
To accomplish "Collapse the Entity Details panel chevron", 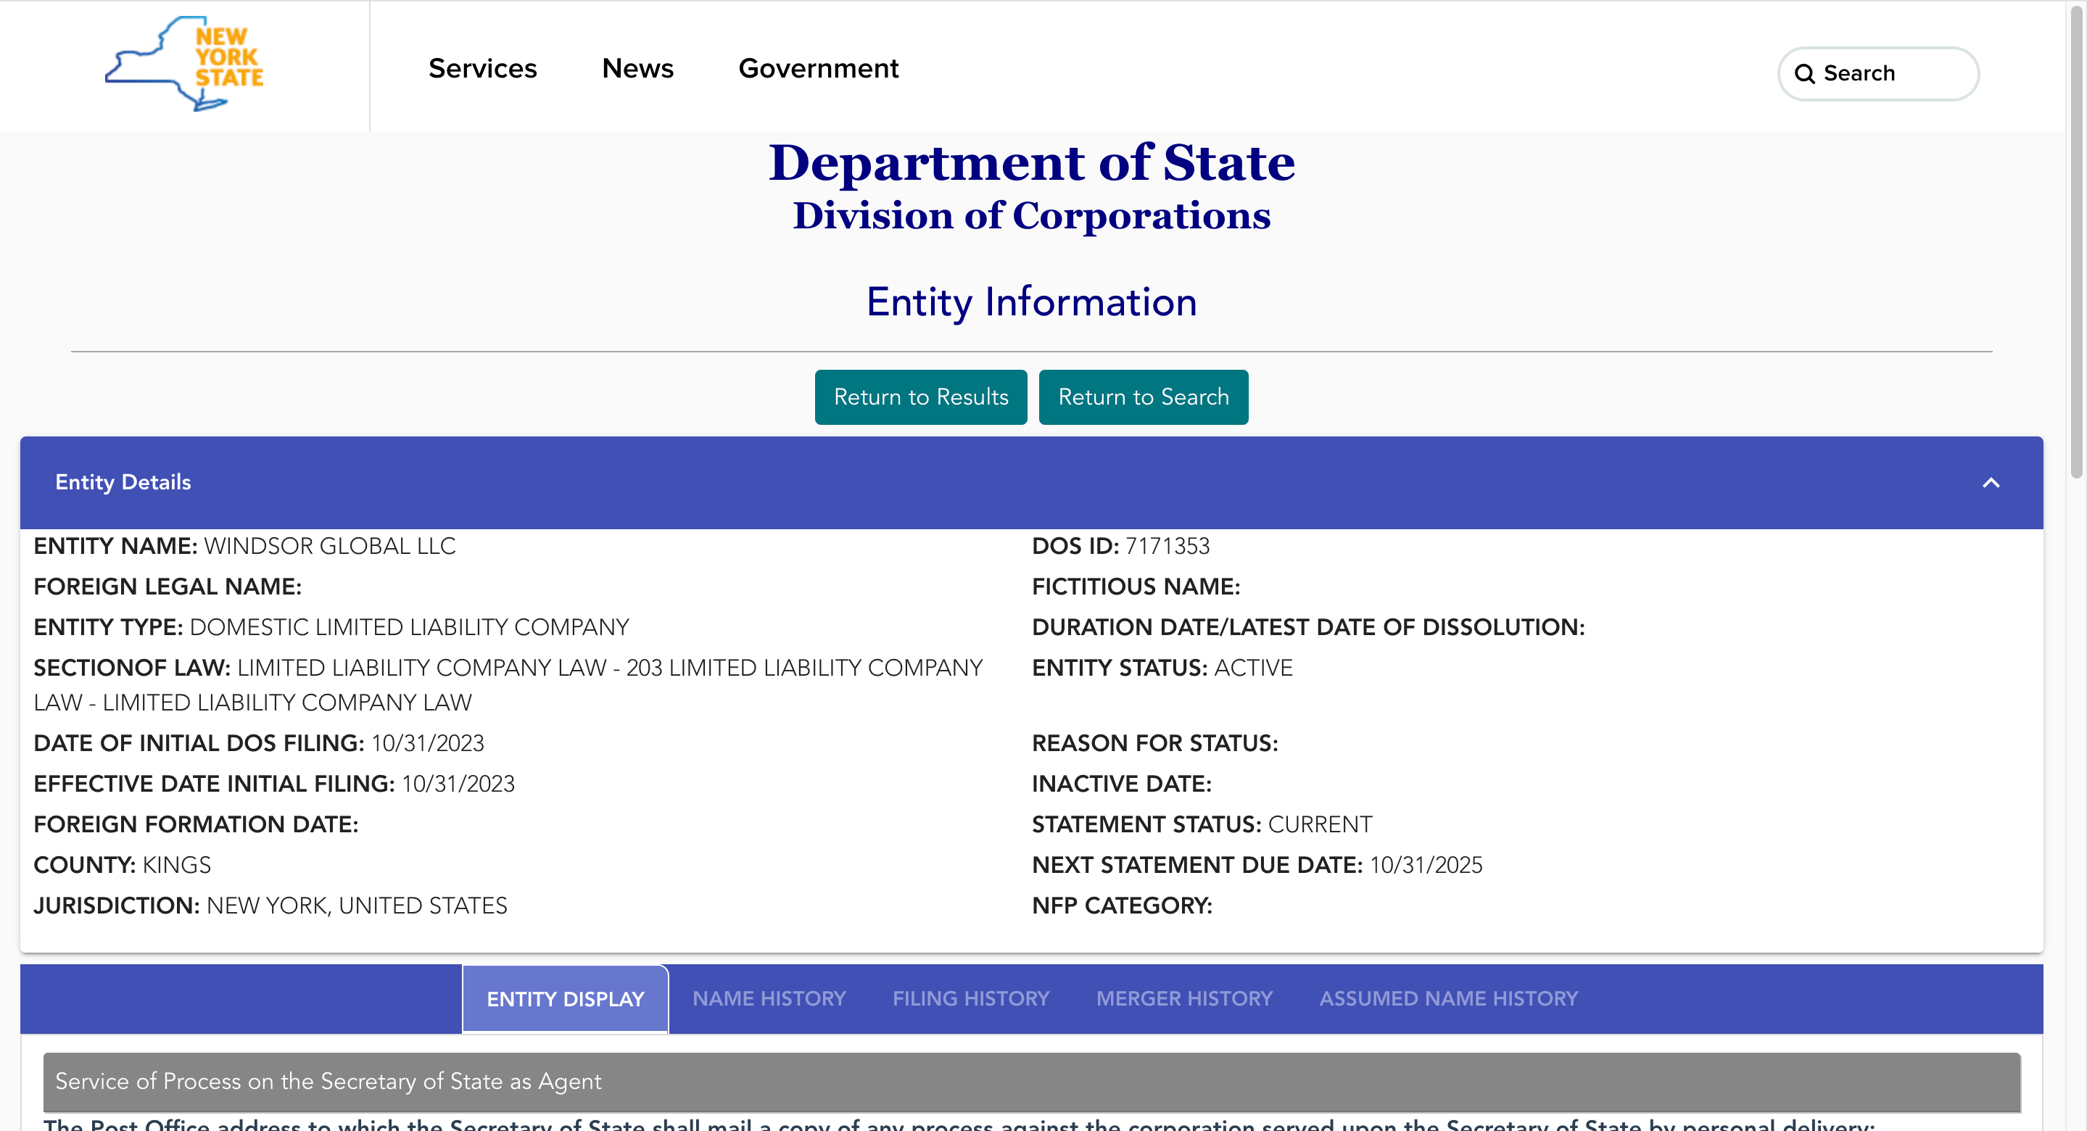I will (1991, 483).
